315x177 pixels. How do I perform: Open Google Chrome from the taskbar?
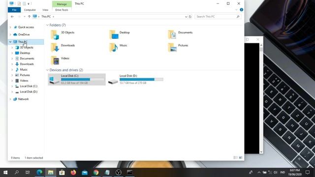[96, 173]
